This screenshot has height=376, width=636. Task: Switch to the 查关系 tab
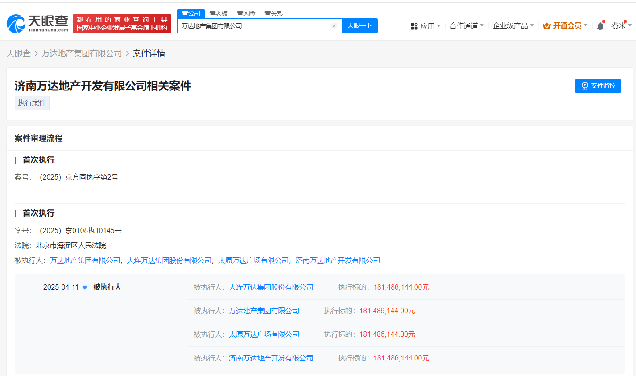click(x=274, y=13)
